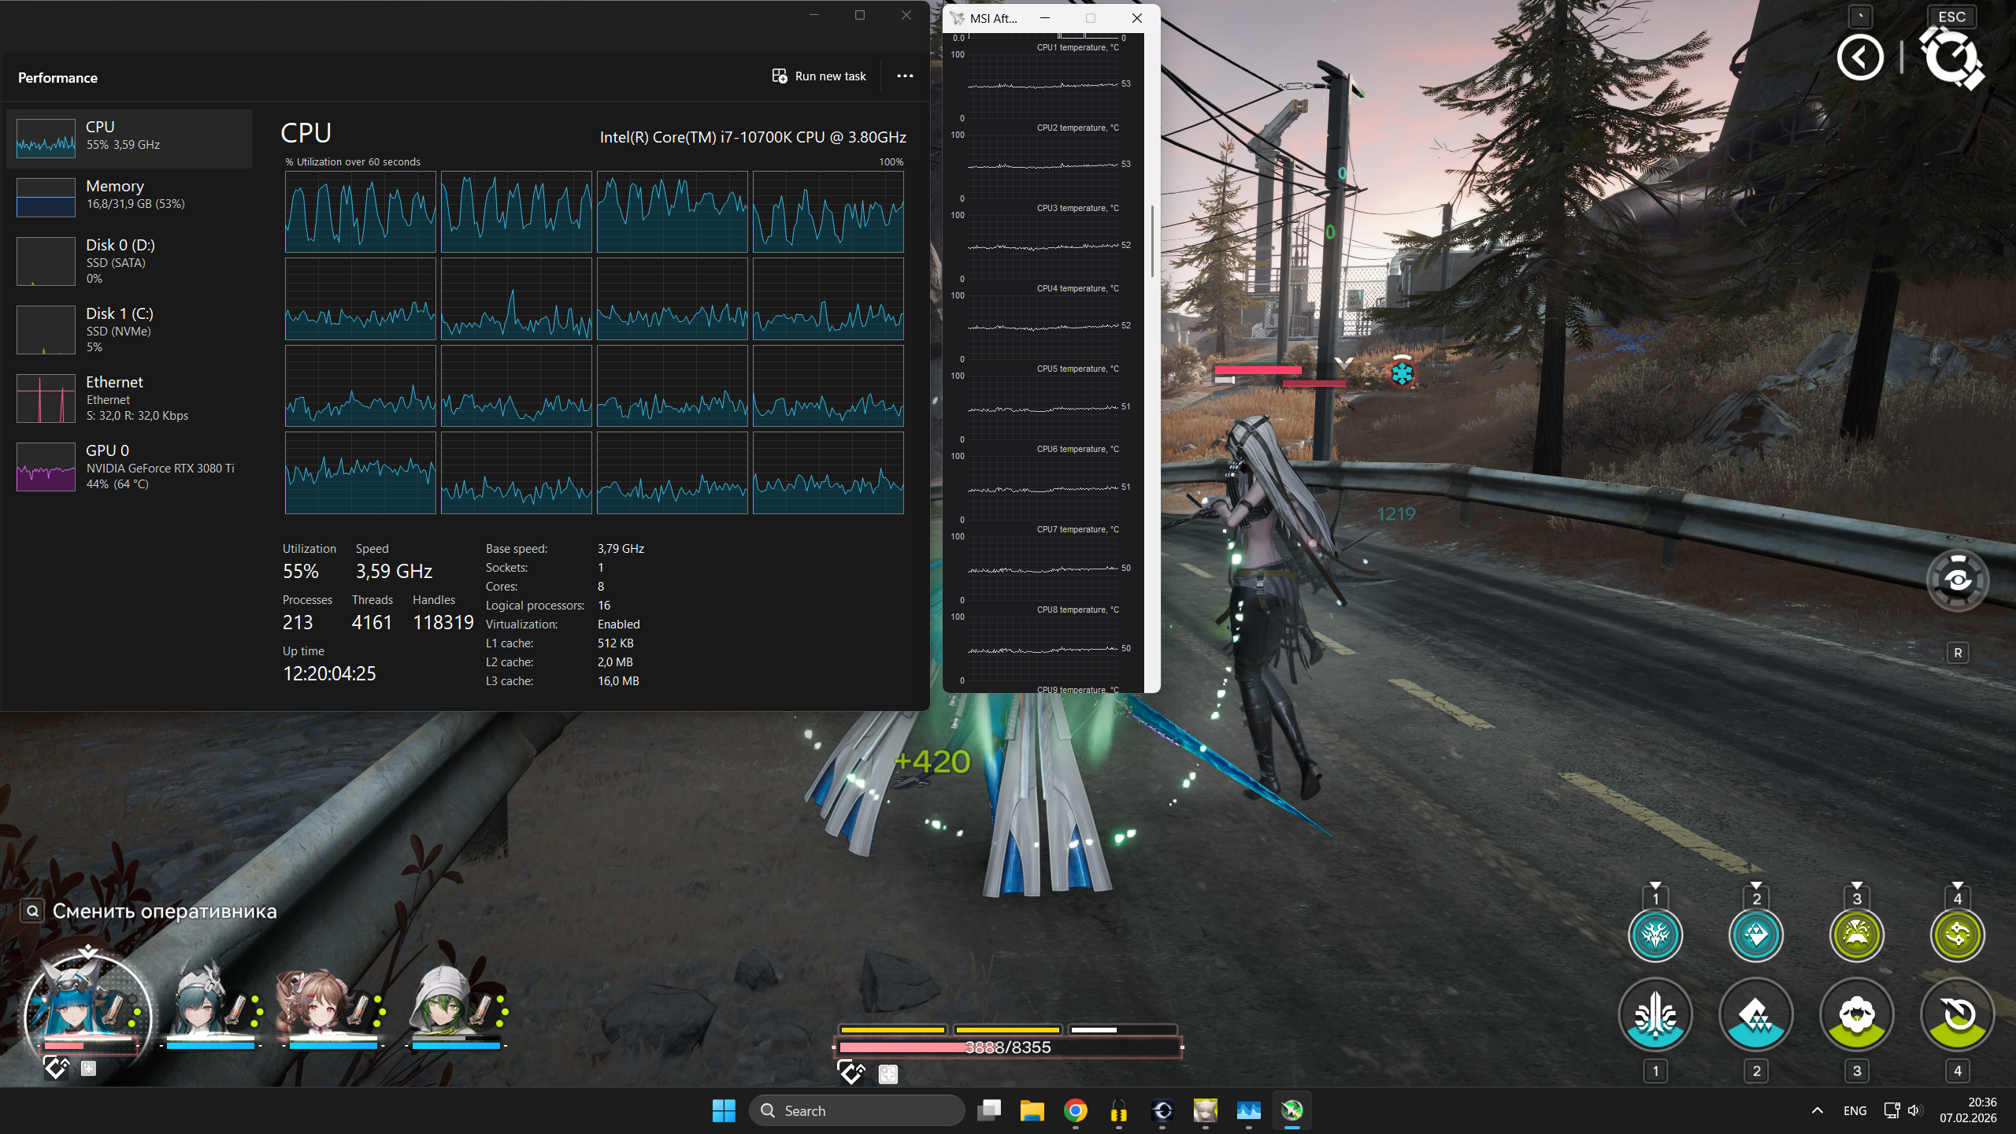Click the Windows taskbar Search field
Viewport: 2016px width, 1134px height.
[857, 1110]
